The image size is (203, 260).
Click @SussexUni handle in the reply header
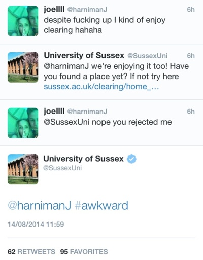coord(147,56)
